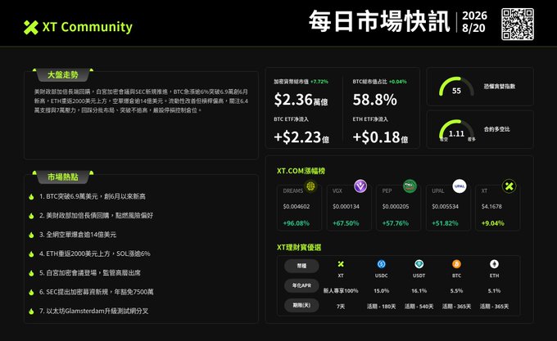Viewport: 557px width, 341px height.
Task: Click the 58.8% BTC dominance value
Action: (x=375, y=100)
